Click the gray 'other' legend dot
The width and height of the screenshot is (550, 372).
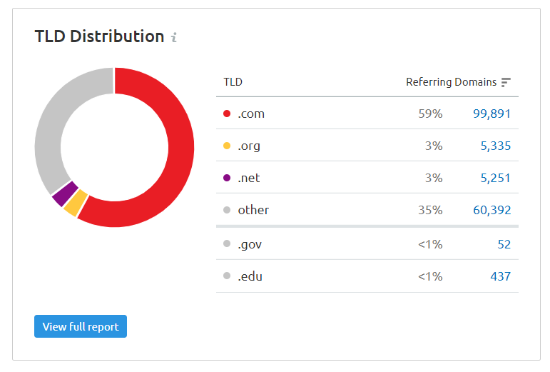point(227,210)
